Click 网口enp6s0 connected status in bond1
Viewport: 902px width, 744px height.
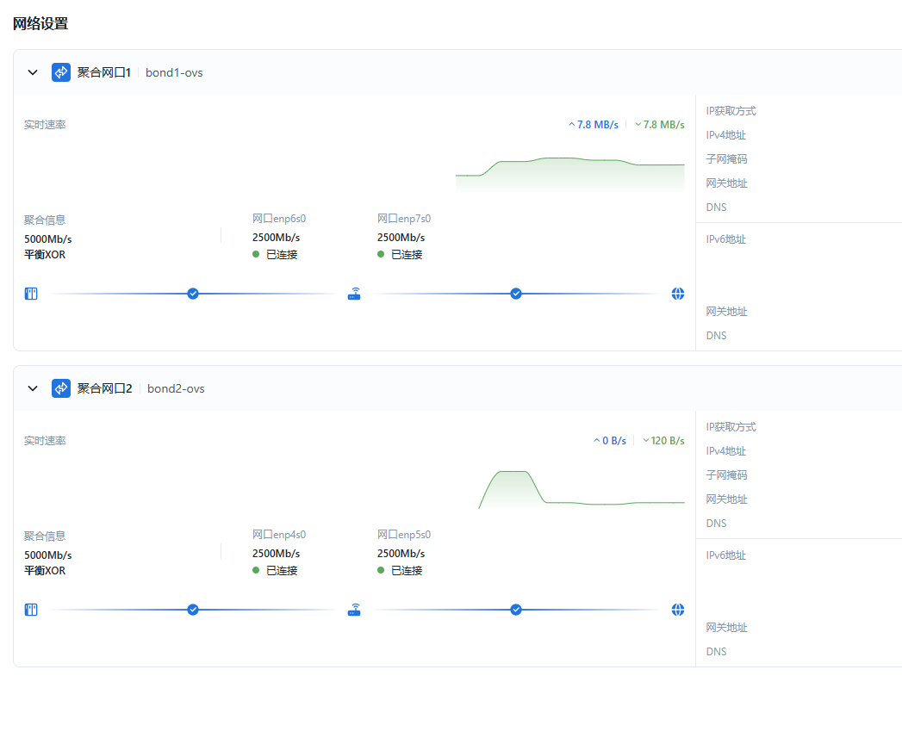(276, 254)
